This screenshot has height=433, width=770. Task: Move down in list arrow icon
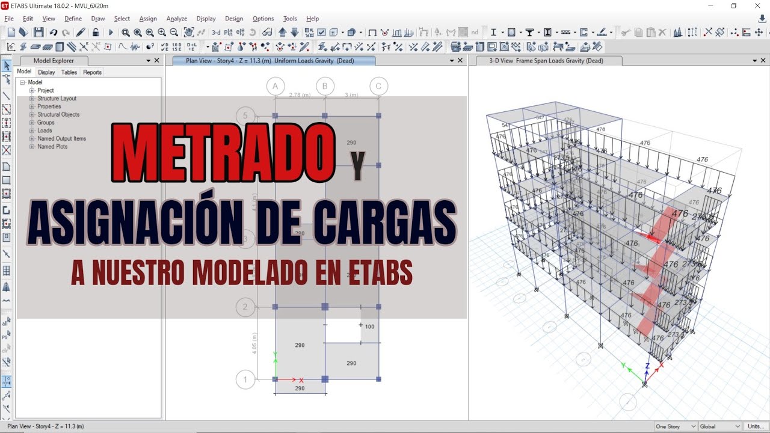pyautogui.click(x=294, y=32)
